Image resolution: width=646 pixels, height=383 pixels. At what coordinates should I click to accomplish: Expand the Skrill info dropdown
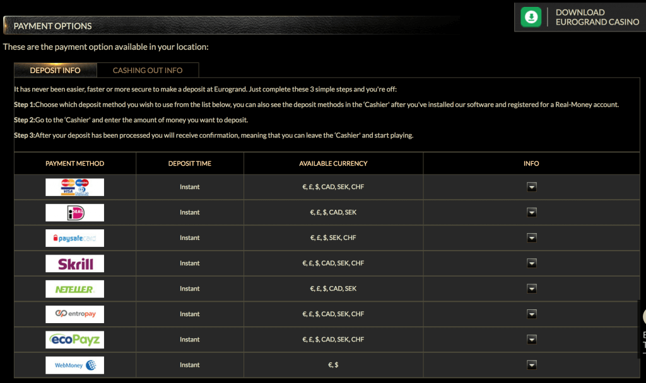pos(531,263)
